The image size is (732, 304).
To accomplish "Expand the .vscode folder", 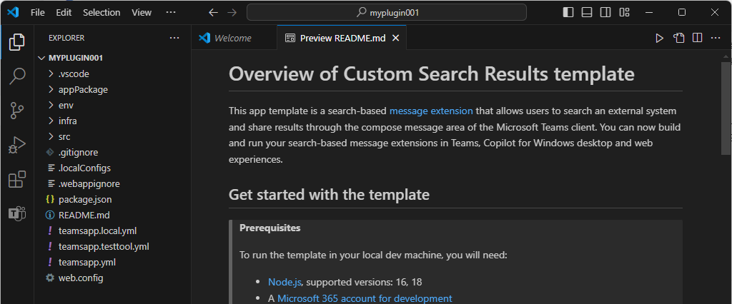I will [112, 74].
